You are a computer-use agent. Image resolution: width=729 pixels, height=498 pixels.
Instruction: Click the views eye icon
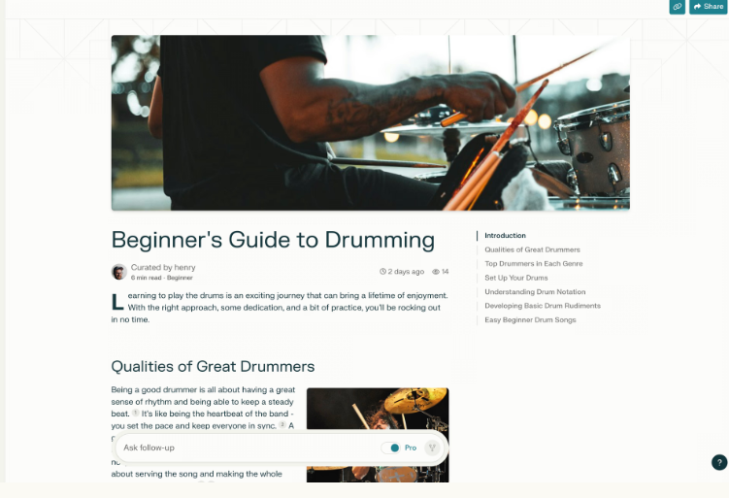click(x=436, y=272)
